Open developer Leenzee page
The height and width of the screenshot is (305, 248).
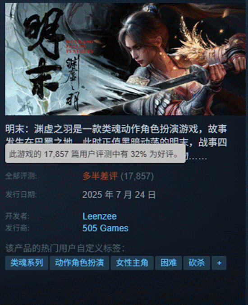coord(100,216)
